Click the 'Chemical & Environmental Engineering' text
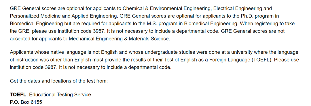311x106 pixels. click(165, 9)
